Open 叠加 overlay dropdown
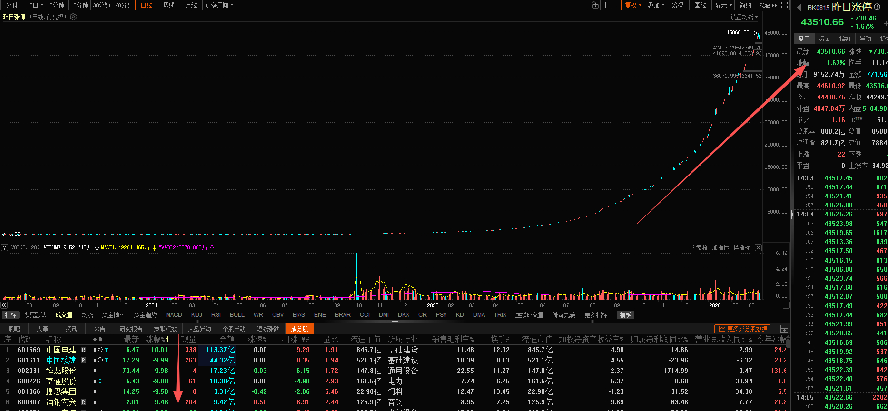The height and width of the screenshot is (411, 888). (x=656, y=5)
